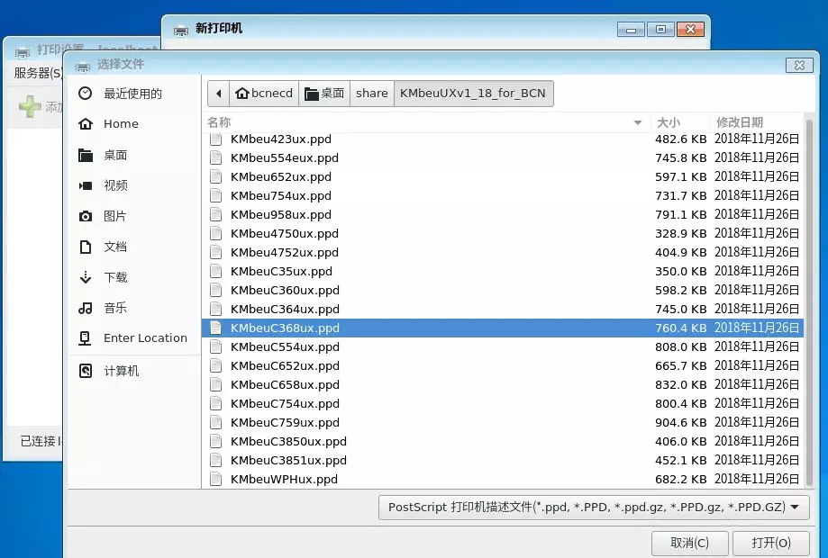The height and width of the screenshot is (558, 828).
Task: Open the 文档 documents sidebar folder
Action: click(x=134, y=247)
